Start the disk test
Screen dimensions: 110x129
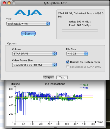[x=28, y=33]
